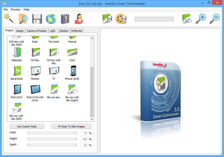
Task: Click Fit Sizes To Side Images button
Action: pos(71,126)
